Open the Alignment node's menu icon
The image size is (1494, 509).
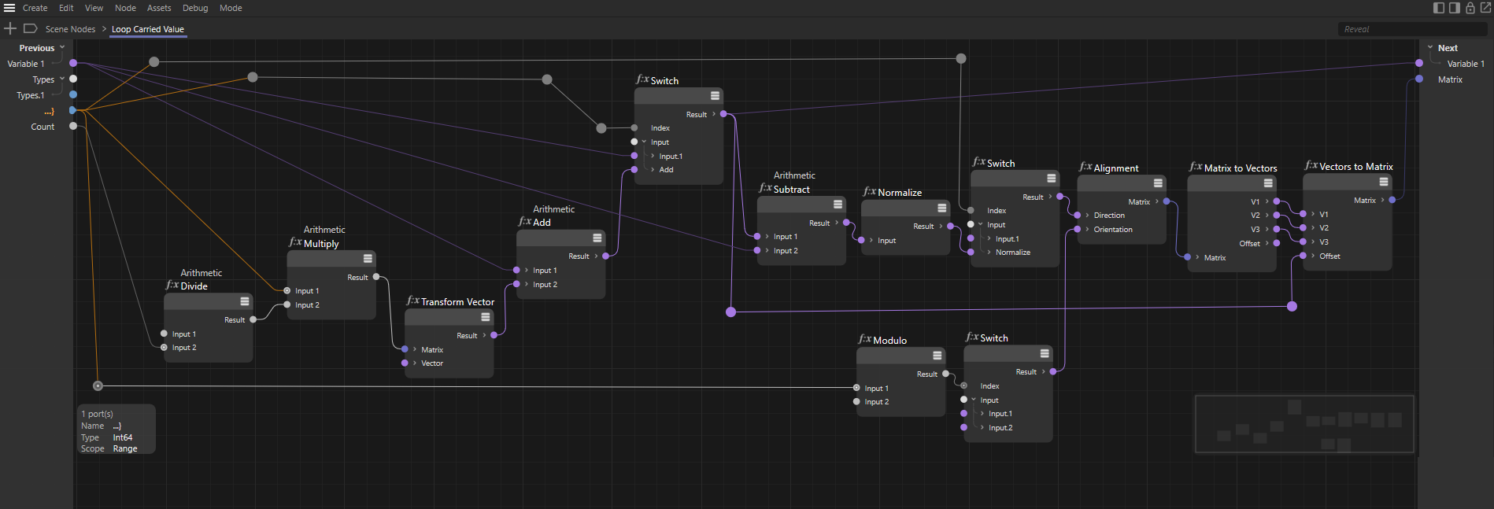pyautogui.click(x=1158, y=183)
